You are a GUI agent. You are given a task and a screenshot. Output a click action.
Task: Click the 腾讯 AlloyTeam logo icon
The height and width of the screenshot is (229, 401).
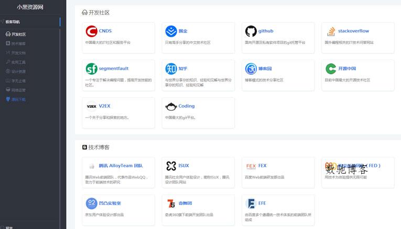[92, 166]
